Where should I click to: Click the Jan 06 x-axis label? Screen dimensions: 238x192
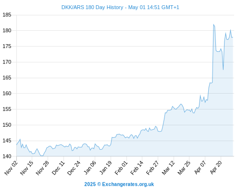[x=90, y=168]
